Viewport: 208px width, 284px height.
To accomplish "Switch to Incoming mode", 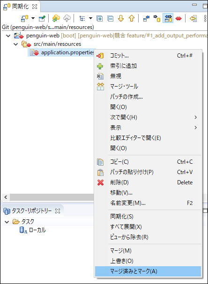I will (146, 18).
